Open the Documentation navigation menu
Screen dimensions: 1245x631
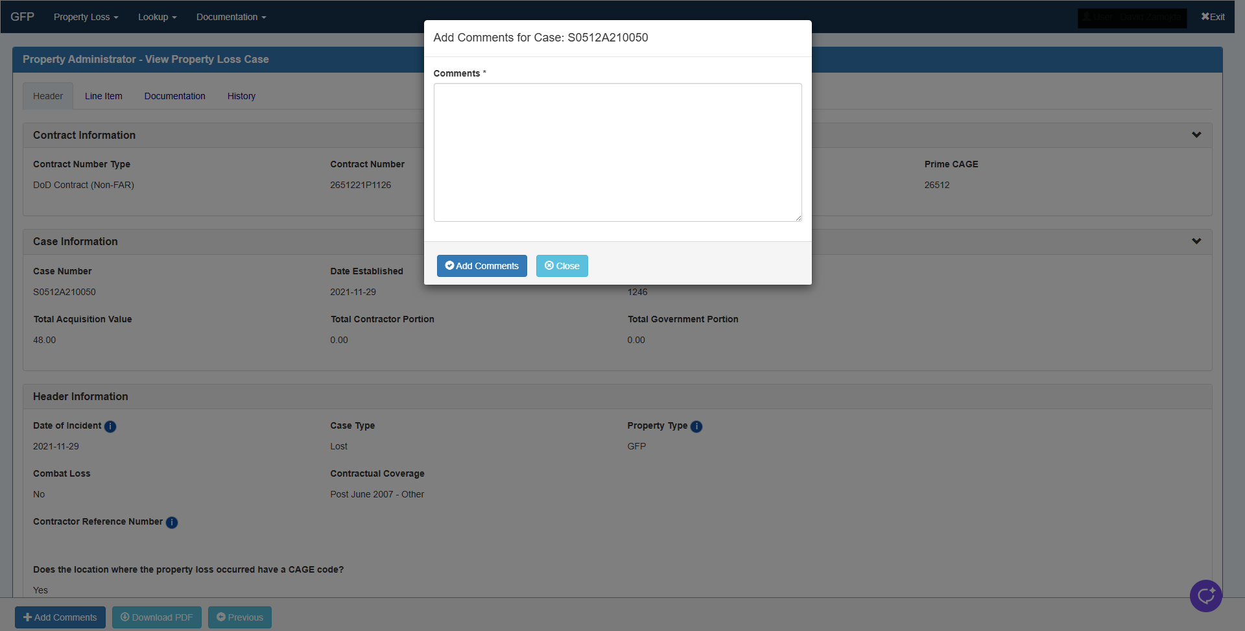tap(230, 17)
